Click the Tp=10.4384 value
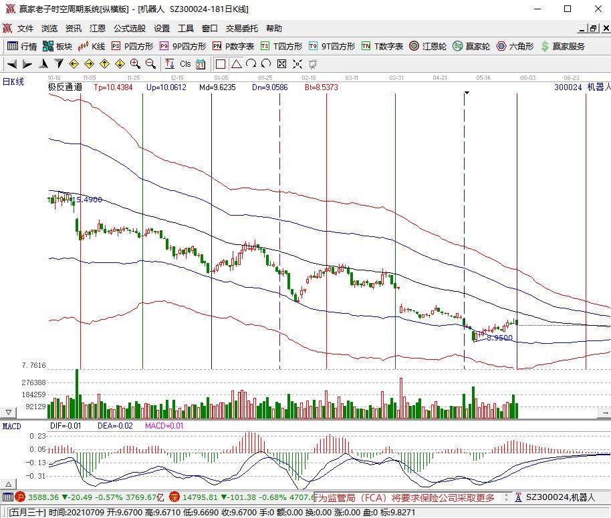 coord(113,87)
